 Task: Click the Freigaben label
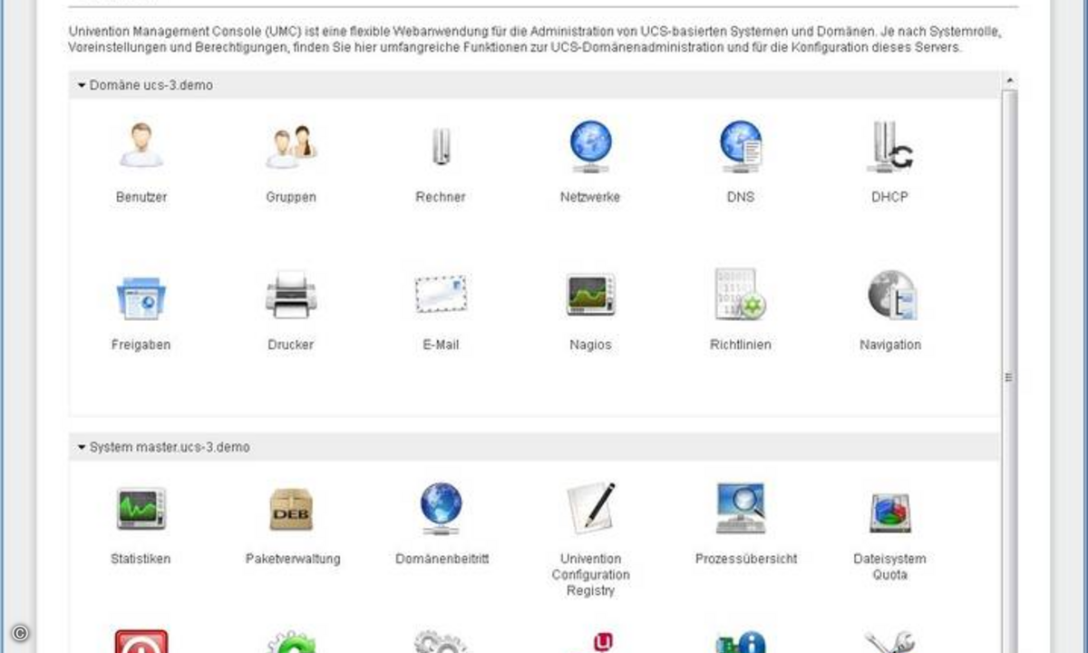(141, 345)
